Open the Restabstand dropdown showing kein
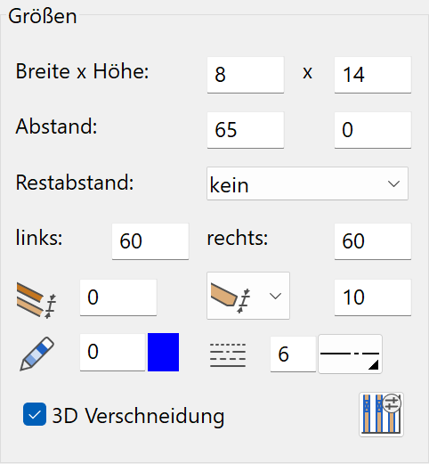Viewport: 429px width, 464px height. [307, 183]
